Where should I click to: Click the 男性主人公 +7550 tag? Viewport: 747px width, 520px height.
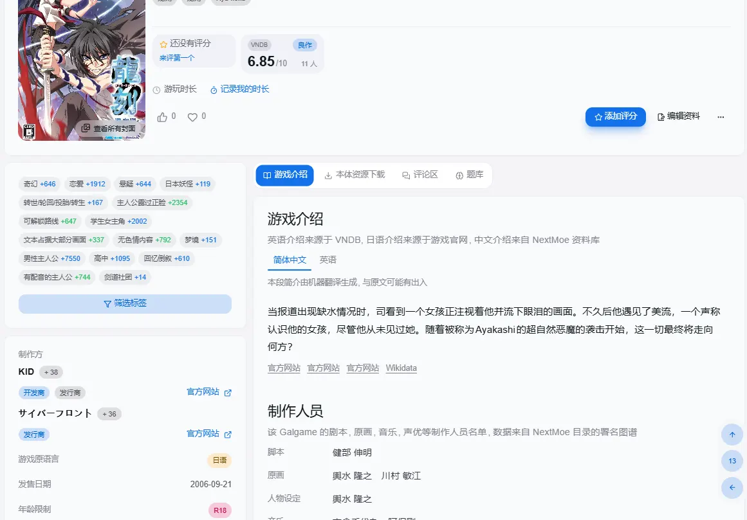pyautogui.click(x=52, y=258)
